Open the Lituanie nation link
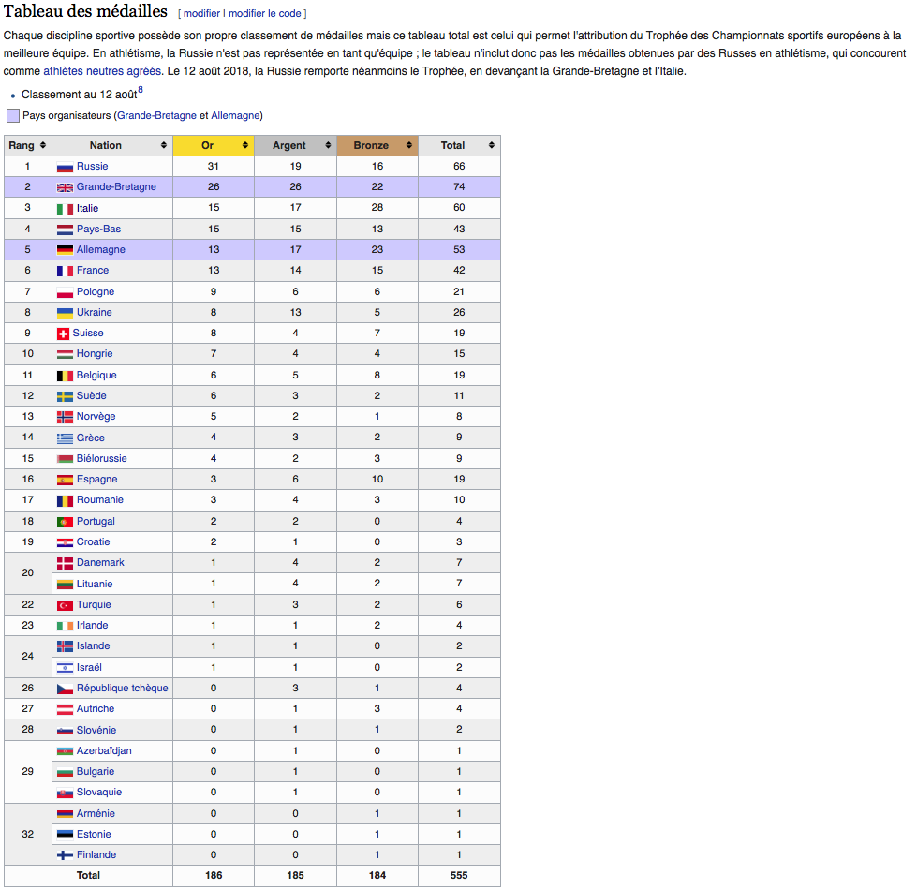 coord(95,584)
